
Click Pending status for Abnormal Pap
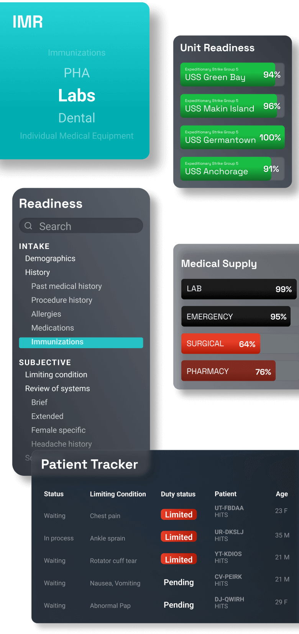[179, 605]
